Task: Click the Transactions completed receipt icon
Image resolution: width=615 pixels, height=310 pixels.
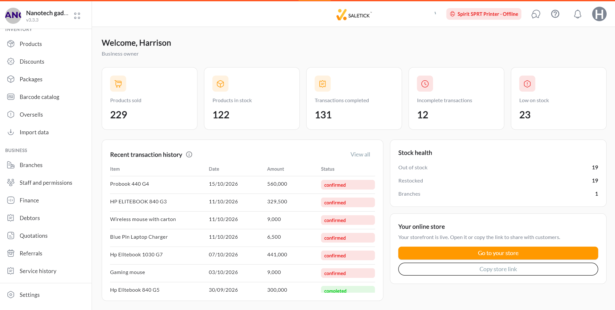Action: tap(323, 84)
